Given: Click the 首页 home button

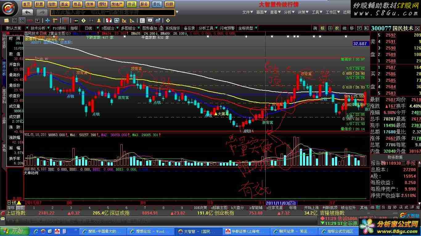Looking at the screenshot, I should tap(27, 4).
